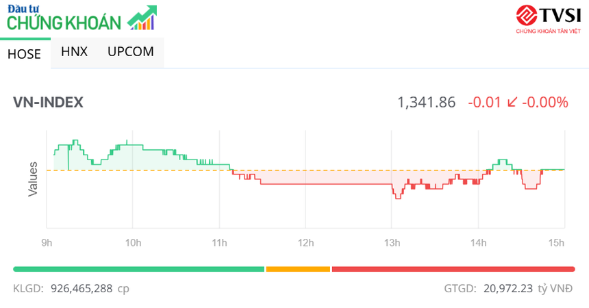The width and height of the screenshot is (589, 308).
Task: Switch to the HNX tab
Action: pyautogui.click(x=74, y=52)
